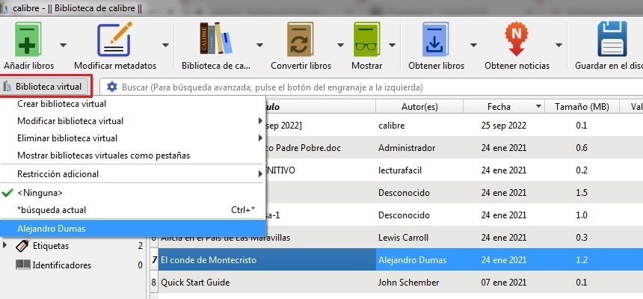
Task: Open dropdown arrow beside Añadir libros
Action: pyautogui.click(x=63, y=45)
